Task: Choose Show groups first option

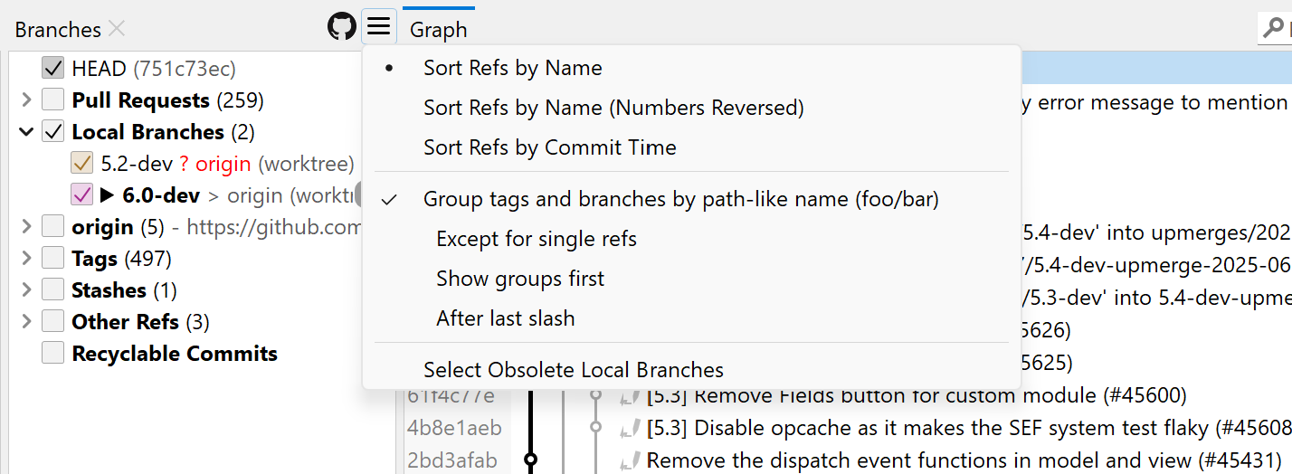Action: pos(691,279)
